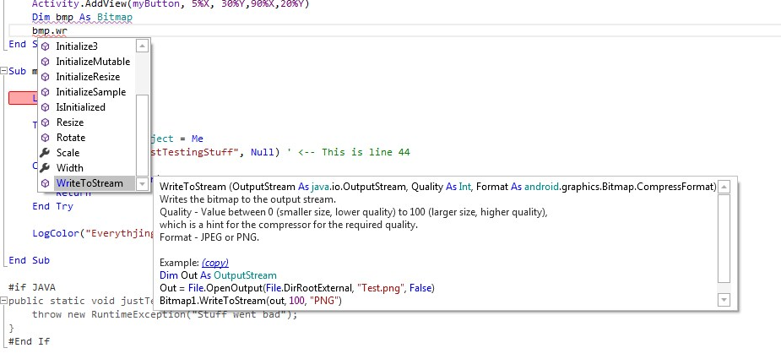Click the wrench icon beside Scale
This screenshot has height=359, width=781.
click(x=46, y=153)
